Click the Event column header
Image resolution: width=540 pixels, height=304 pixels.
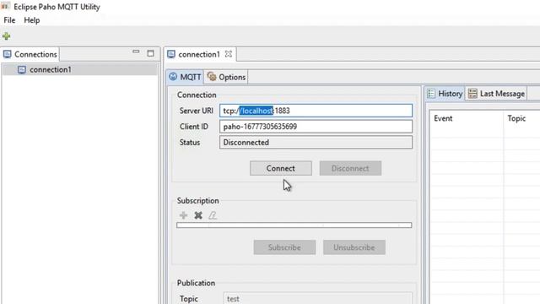467,118
